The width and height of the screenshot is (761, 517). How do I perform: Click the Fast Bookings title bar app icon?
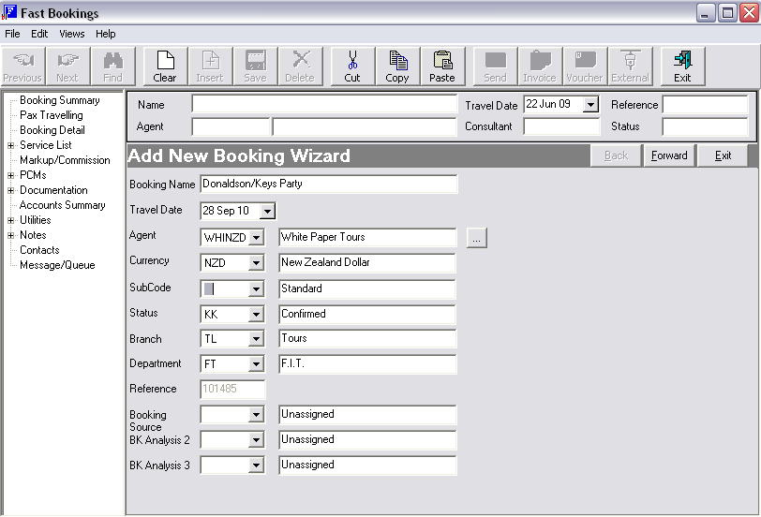(x=9, y=12)
